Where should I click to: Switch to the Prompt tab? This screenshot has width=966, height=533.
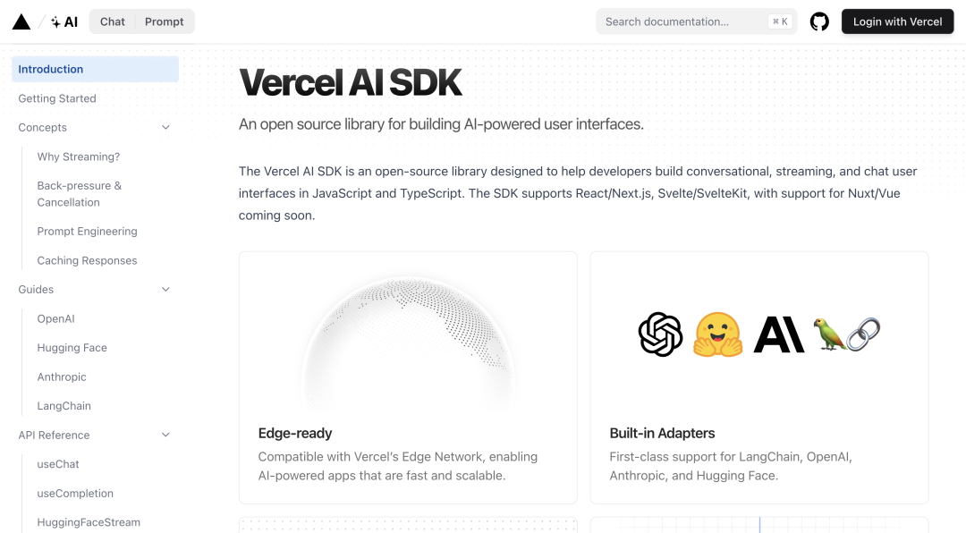[x=165, y=21]
